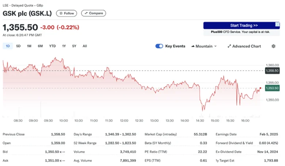Click Avg. Volume value 7,891,399
Screen dimensions: 285x166
pyautogui.click(x=128, y=161)
